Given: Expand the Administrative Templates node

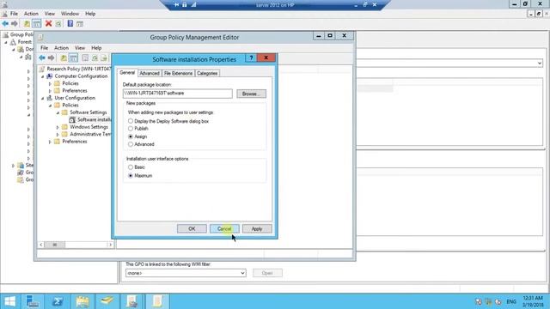Looking at the screenshot, I should coord(58,135).
